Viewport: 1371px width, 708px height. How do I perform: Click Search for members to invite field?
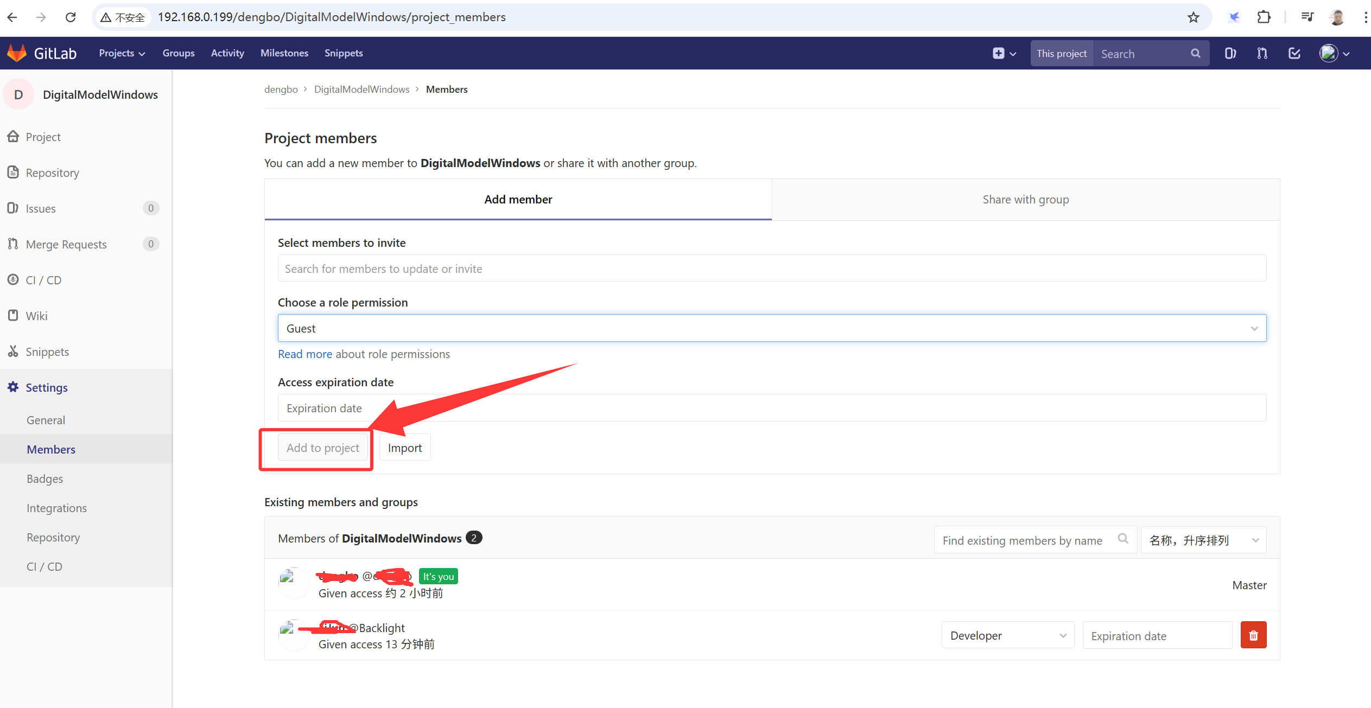772,269
